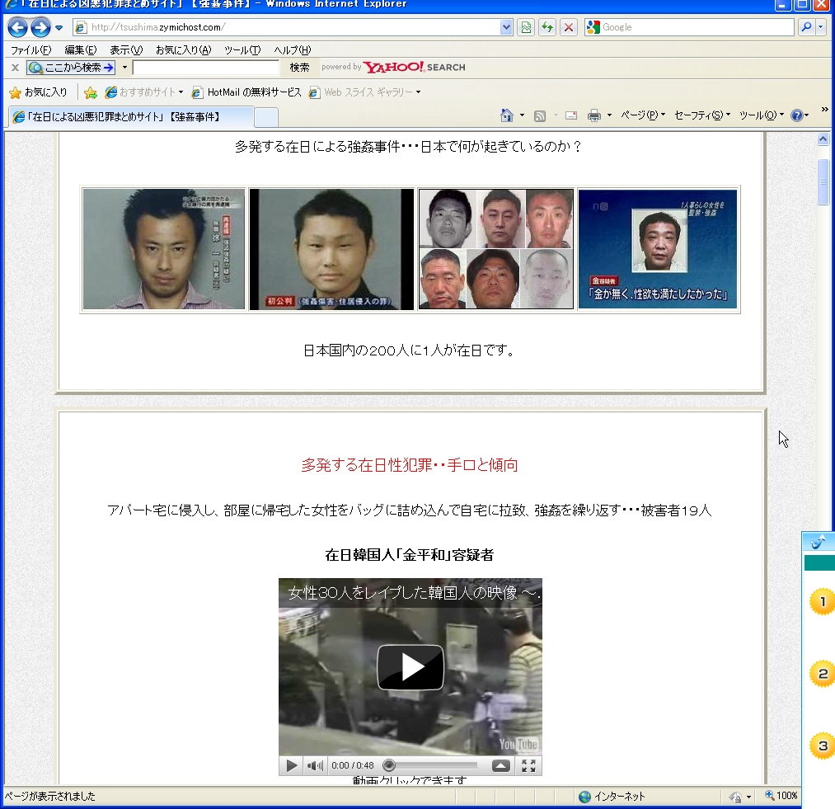Click the Back navigation arrow button
835x809 pixels.
pos(17,28)
